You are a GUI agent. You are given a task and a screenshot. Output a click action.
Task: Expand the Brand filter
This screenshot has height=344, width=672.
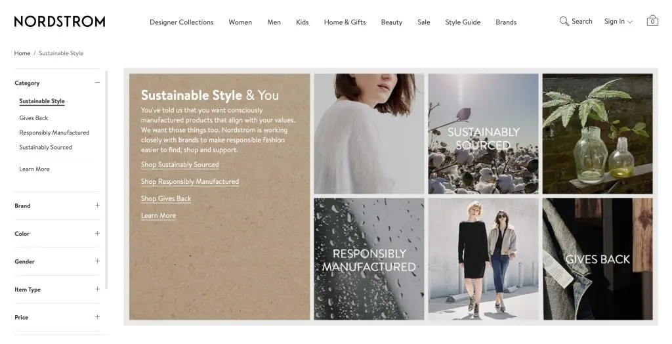97,205
